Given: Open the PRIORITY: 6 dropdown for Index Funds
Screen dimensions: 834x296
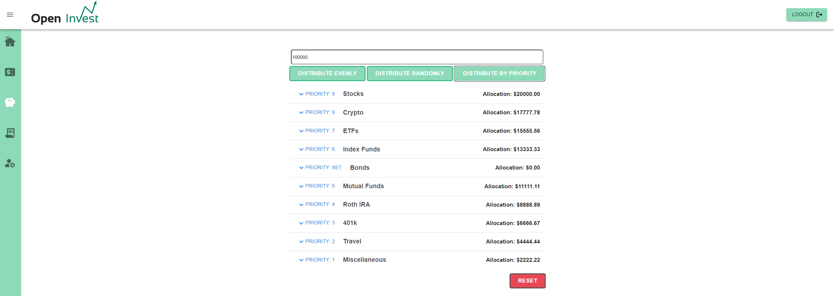Looking at the screenshot, I should pos(317,149).
